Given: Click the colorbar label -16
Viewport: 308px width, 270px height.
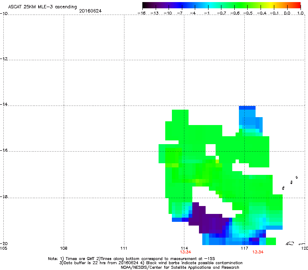Looking at the screenshot, I should point(142,13).
